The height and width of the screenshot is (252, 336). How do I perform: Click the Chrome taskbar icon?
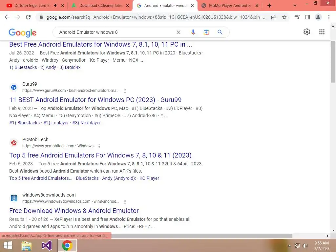tap(67, 245)
